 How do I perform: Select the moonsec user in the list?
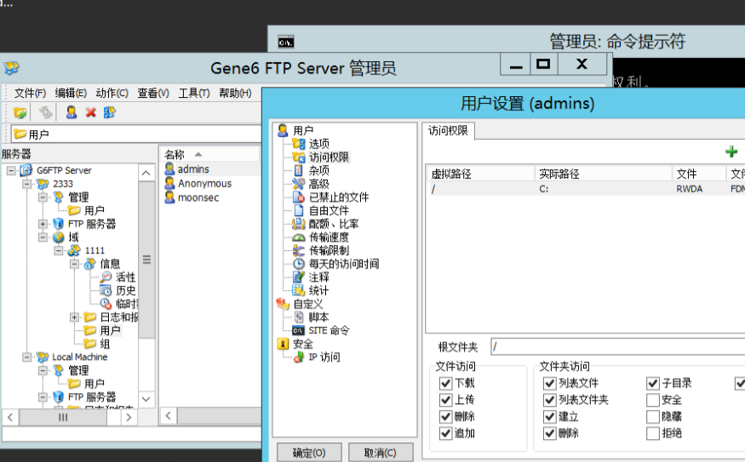[198, 197]
